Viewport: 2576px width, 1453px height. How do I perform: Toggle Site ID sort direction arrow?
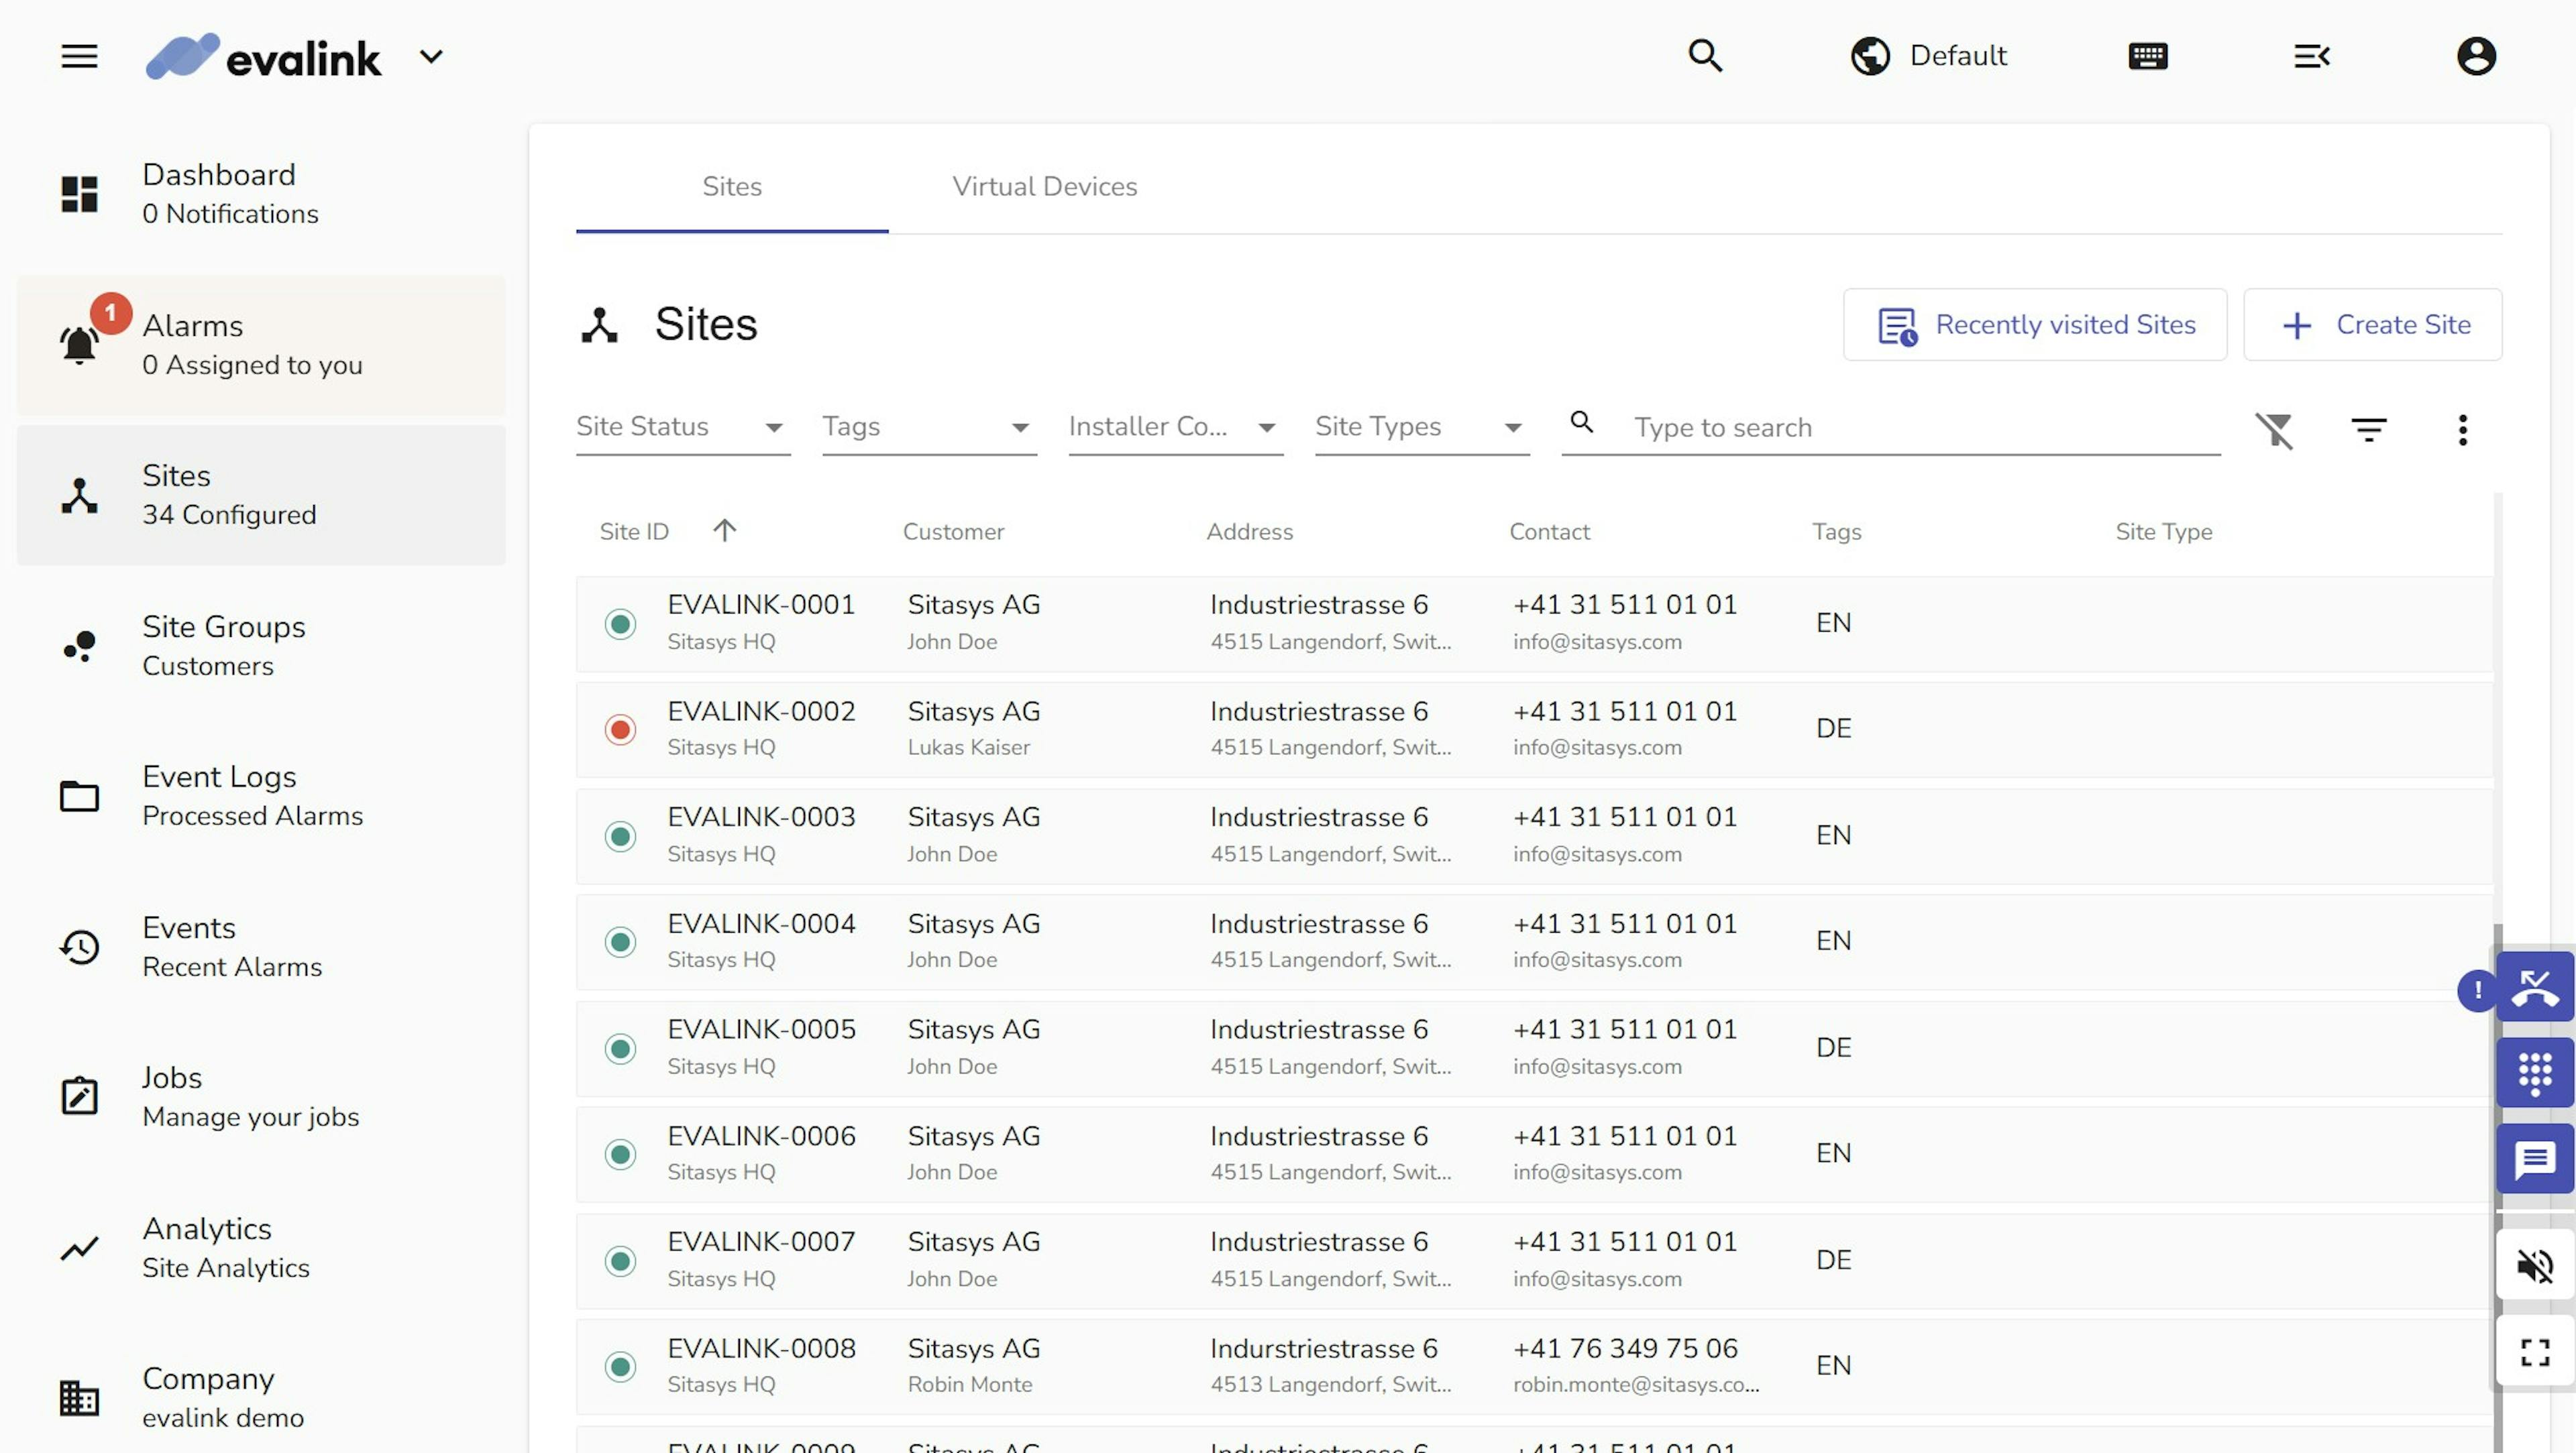point(724,530)
